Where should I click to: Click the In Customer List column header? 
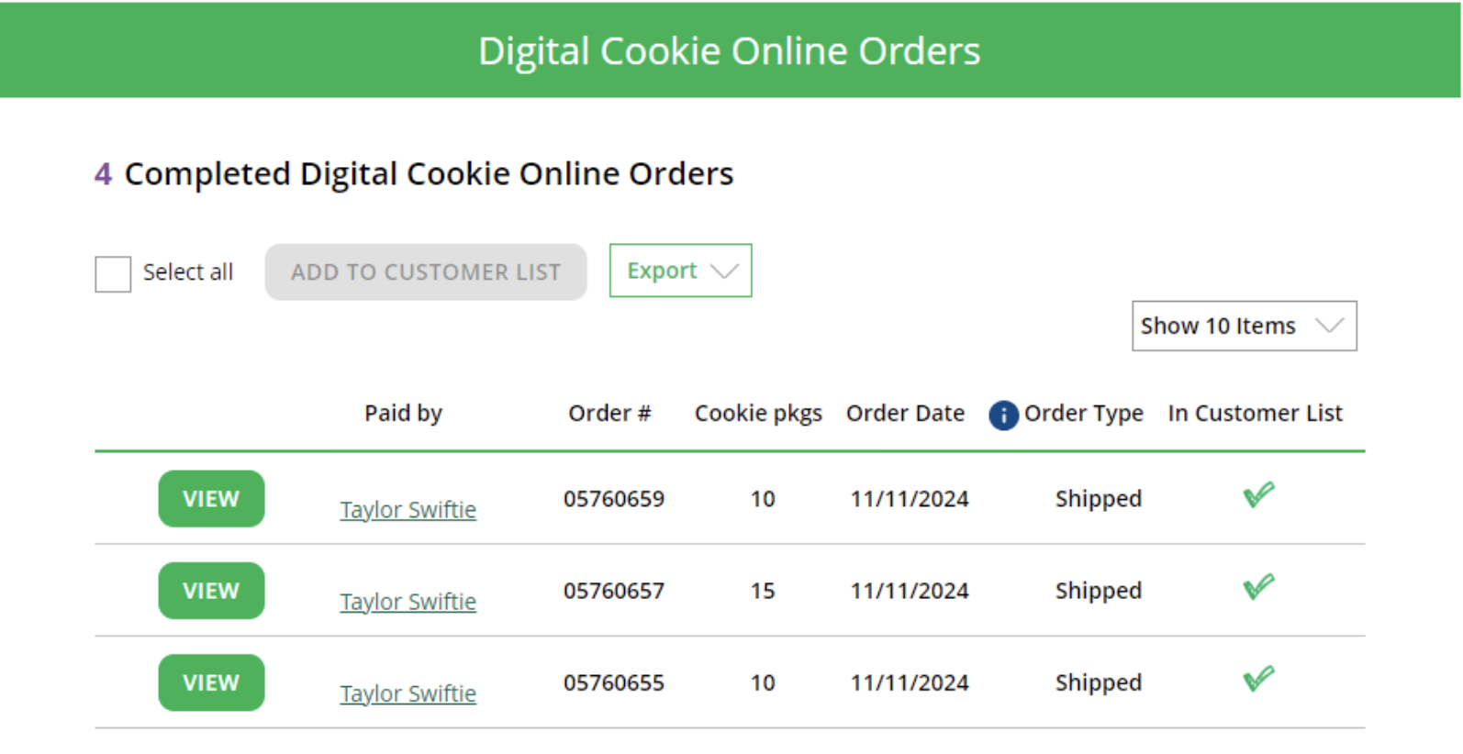click(1255, 414)
